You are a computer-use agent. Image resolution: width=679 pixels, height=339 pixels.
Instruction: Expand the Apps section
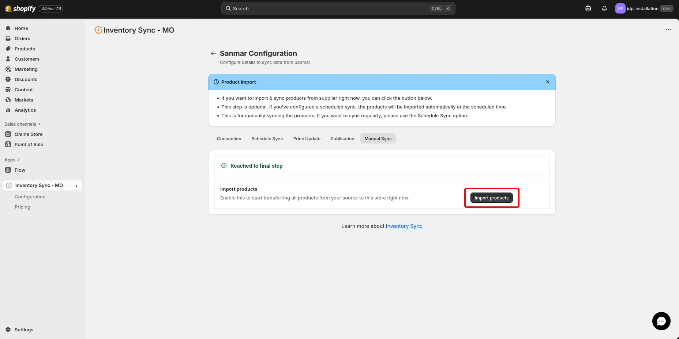point(12,160)
